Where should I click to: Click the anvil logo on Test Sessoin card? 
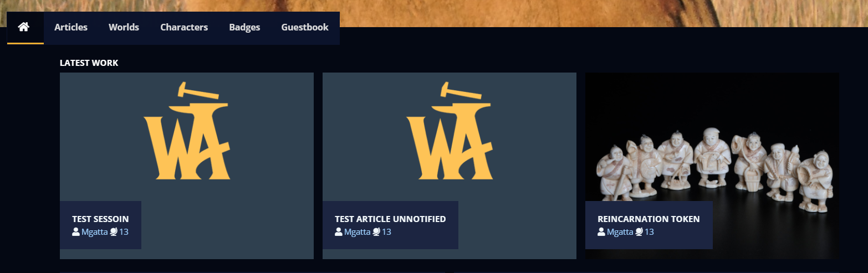[187, 131]
